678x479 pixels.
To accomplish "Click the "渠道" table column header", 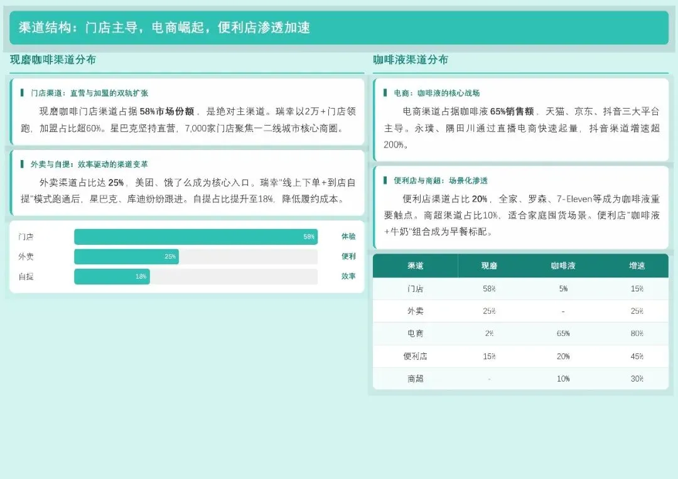I will pos(415,266).
